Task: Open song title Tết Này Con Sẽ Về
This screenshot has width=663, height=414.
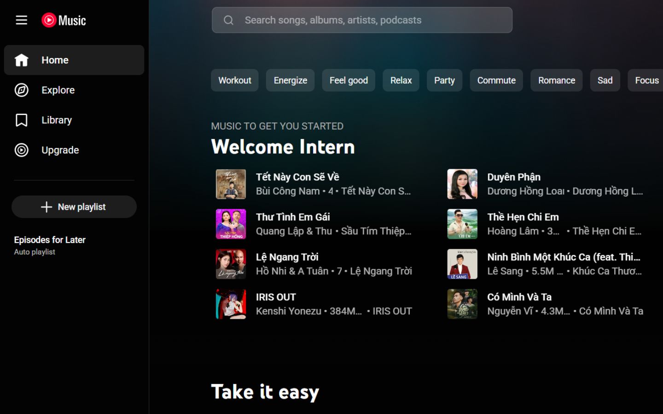Action: pos(297,177)
